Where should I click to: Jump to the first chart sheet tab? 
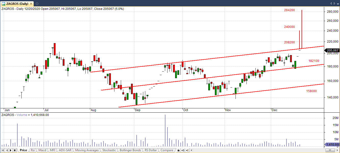3,150
